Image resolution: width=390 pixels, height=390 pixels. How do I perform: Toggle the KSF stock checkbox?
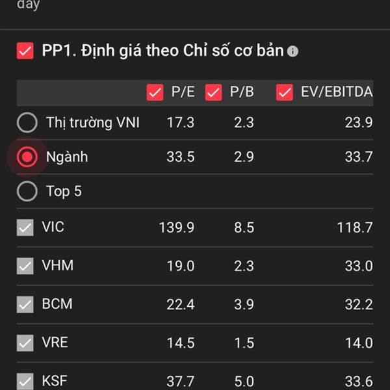pyautogui.click(x=25, y=382)
